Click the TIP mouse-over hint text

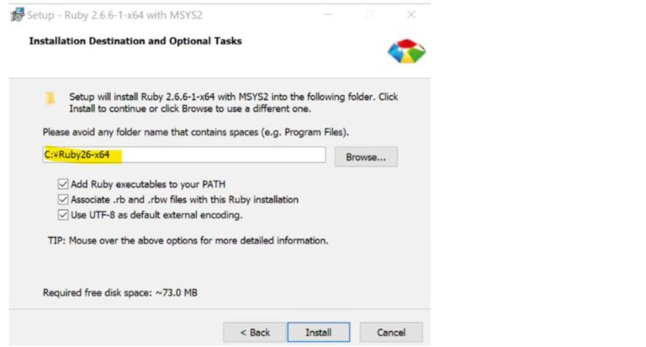[x=187, y=240]
